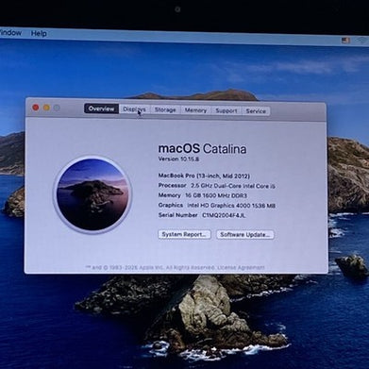Screen dimensions: 369x369
Task: Click the macOS Catalina round logo
Action: [93, 194]
